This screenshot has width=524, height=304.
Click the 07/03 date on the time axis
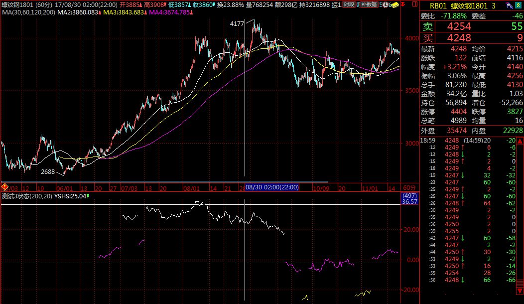pyautogui.click(x=130, y=188)
